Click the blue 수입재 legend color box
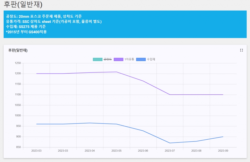 141,59
